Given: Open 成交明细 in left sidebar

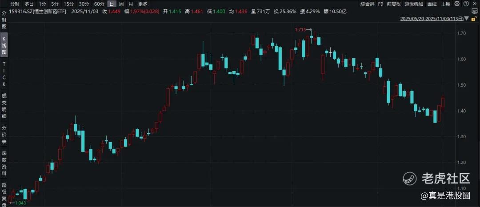Looking at the screenshot, I should tap(4, 105).
